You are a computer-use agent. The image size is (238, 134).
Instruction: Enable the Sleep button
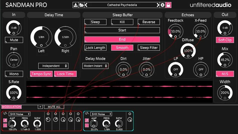click(95, 22)
